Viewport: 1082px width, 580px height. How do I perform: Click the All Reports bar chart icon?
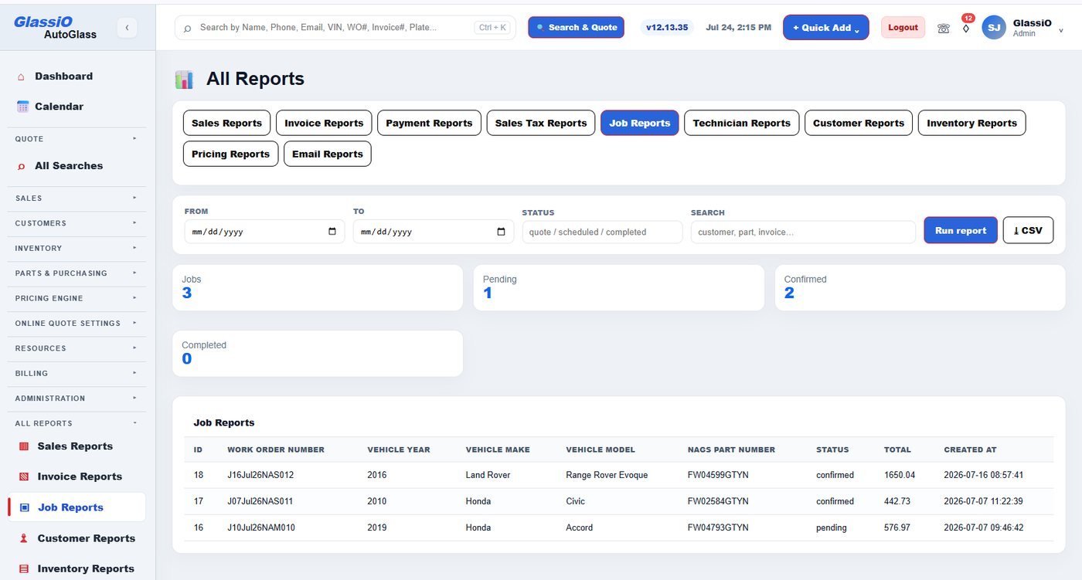(x=184, y=79)
